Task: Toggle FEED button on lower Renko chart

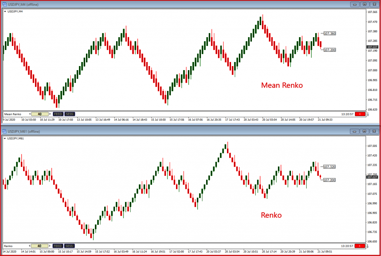Action: tap(58, 246)
